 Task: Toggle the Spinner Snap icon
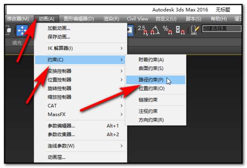point(180,30)
